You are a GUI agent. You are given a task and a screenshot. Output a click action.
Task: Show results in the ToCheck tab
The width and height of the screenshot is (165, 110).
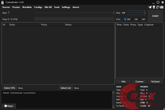click(155, 81)
